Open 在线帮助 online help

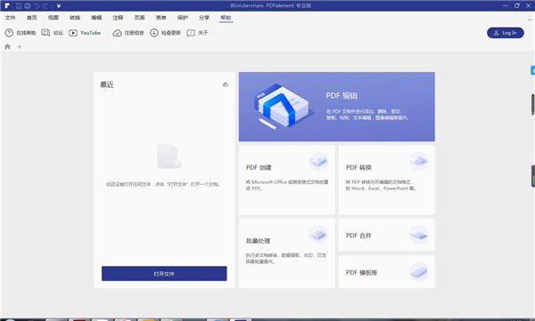click(21, 33)
